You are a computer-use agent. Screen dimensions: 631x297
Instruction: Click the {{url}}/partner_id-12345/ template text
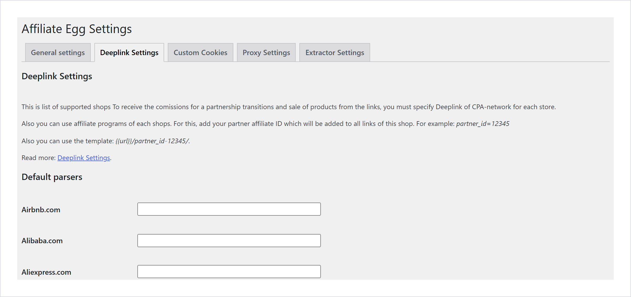click(152, 141)
